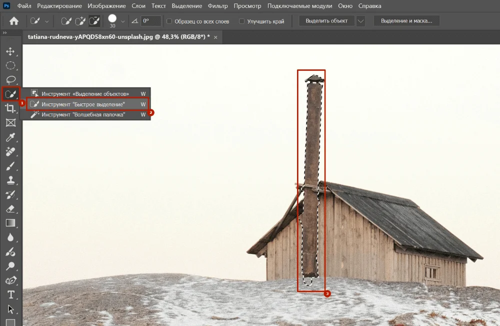Pick the Eyedropper tool
The width and height of the screenshot is (500, 326).
(10, 137)
